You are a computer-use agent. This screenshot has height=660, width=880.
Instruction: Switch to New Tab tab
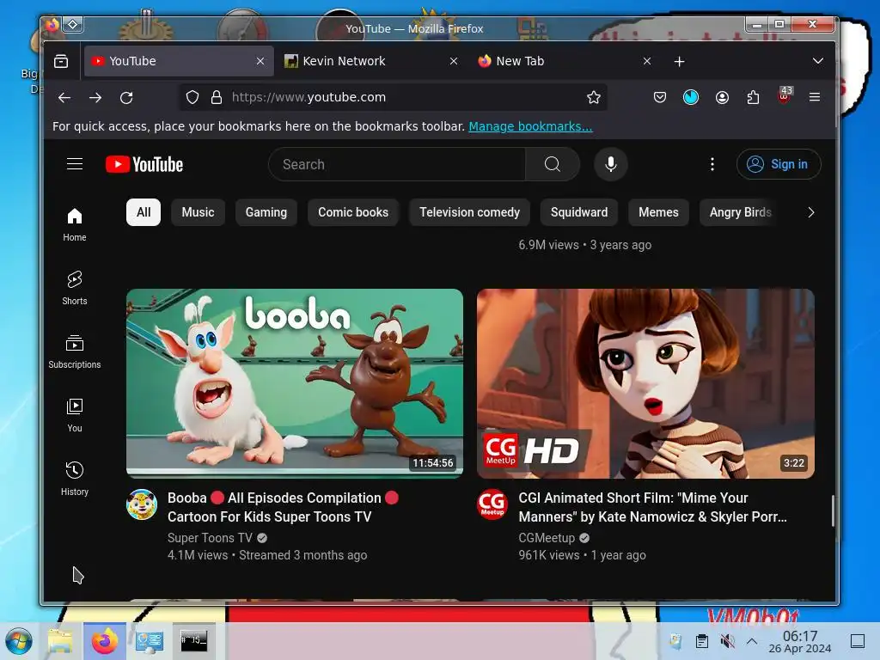pyautogui.click(x=565, y=61)
